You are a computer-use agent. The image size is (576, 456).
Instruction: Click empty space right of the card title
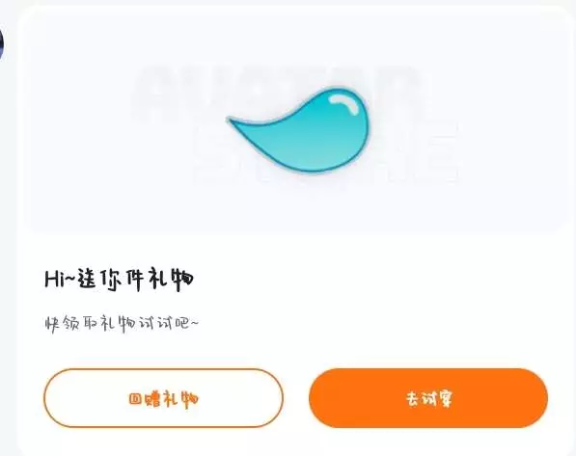pos(368,280)
